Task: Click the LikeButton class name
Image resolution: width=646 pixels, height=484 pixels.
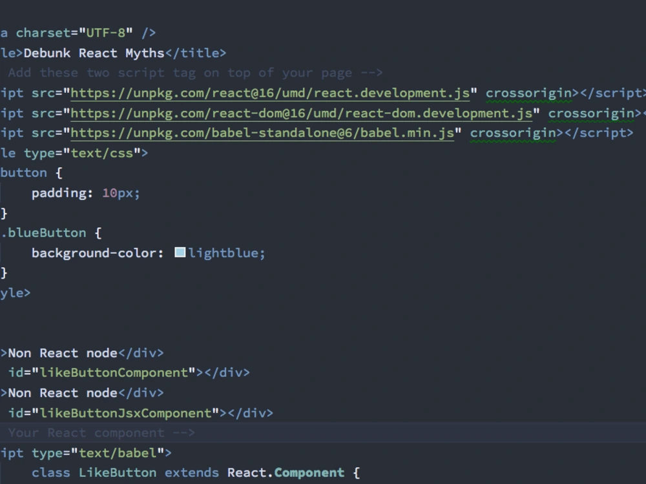Action: (x=118, y=473)
